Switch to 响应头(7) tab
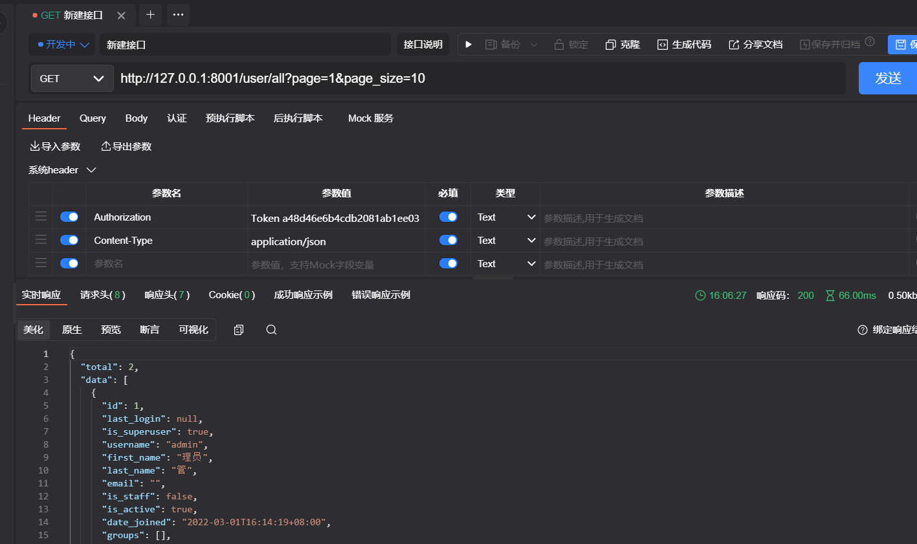The height and width of the screenshot is (544, 917). [x=167, y=294]
